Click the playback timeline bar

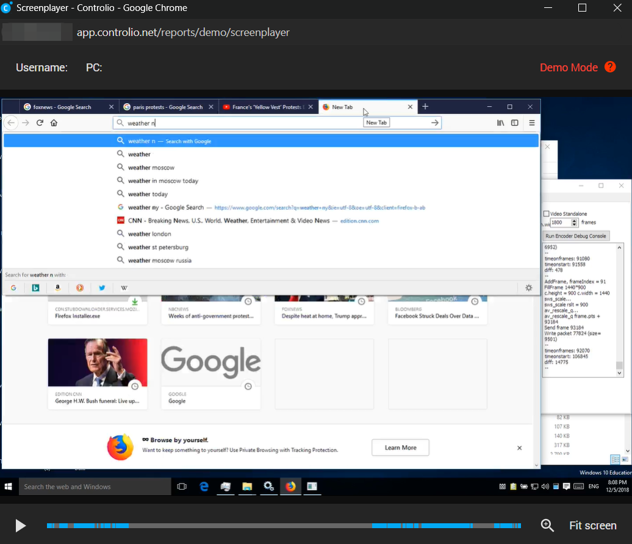[284, 525]
